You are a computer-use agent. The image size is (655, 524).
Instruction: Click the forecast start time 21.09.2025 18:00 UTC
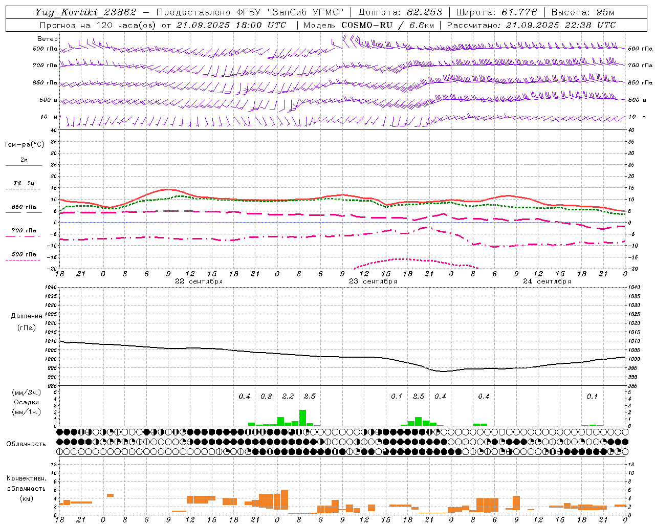(231, 25)
